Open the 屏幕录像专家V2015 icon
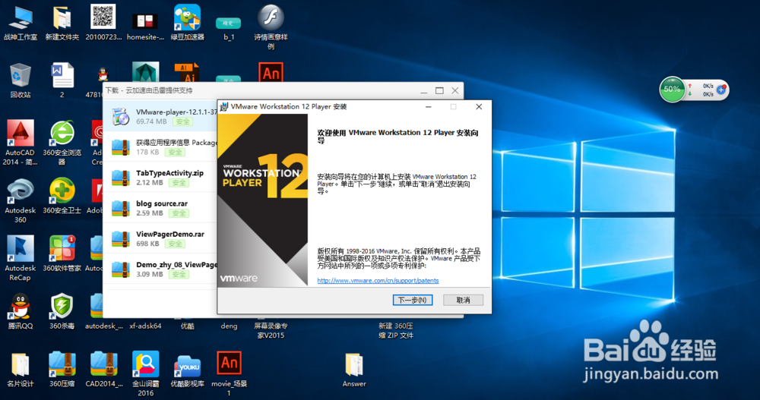 271,330
